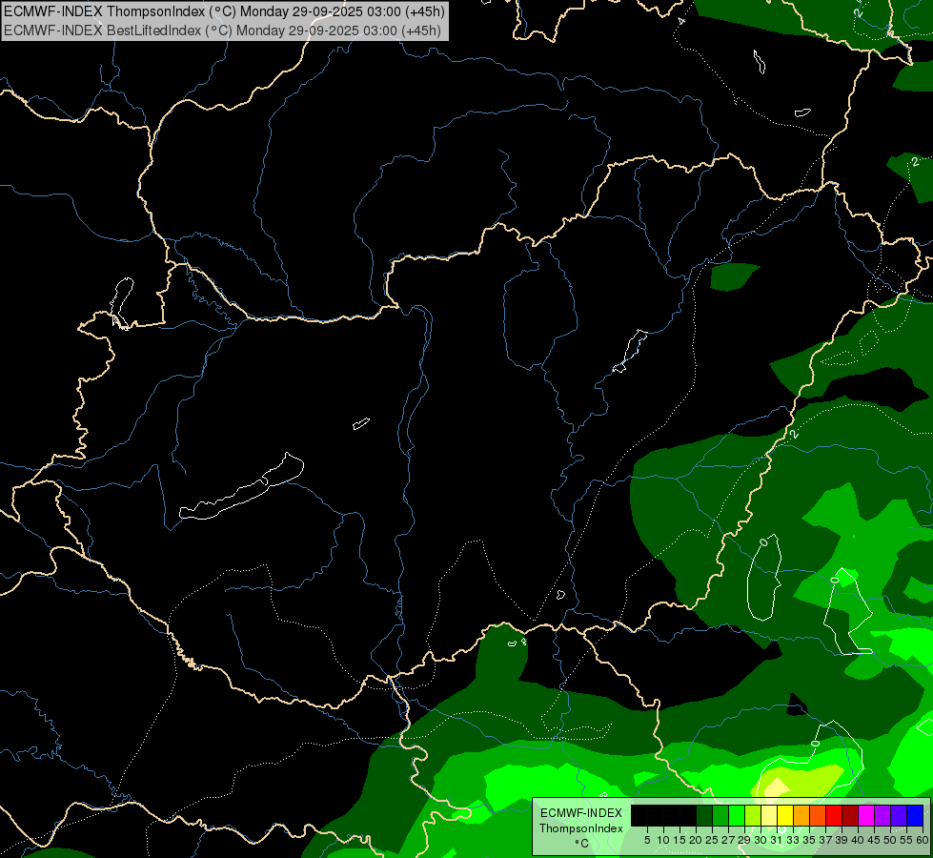
Task: Click the dark red 39–40 legend swatch
Action: tap(850, 815)
